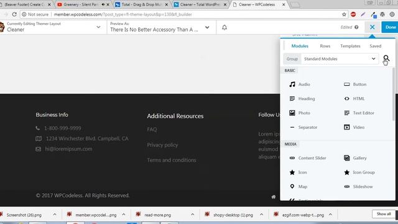
Task: Add the Separator module
Action: (x=303, y=127)
